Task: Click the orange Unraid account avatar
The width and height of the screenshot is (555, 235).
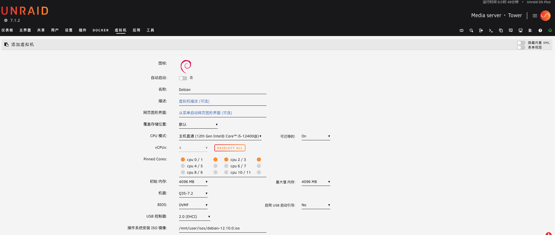Action: (545, 16)
